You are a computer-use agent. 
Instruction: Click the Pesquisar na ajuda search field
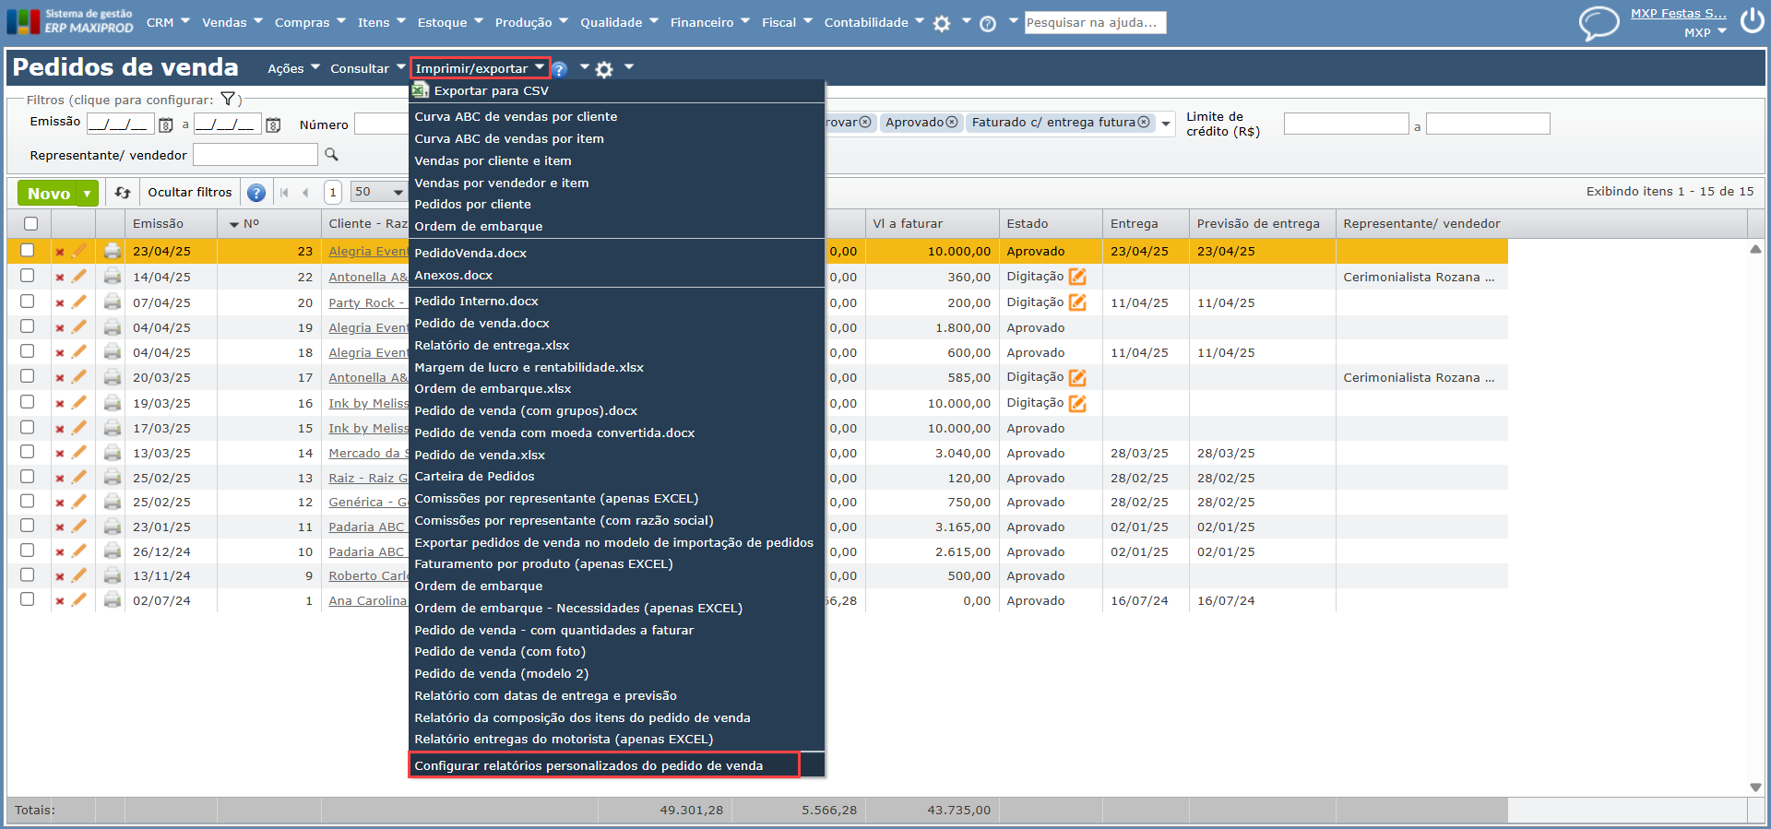coord(1095,22)
